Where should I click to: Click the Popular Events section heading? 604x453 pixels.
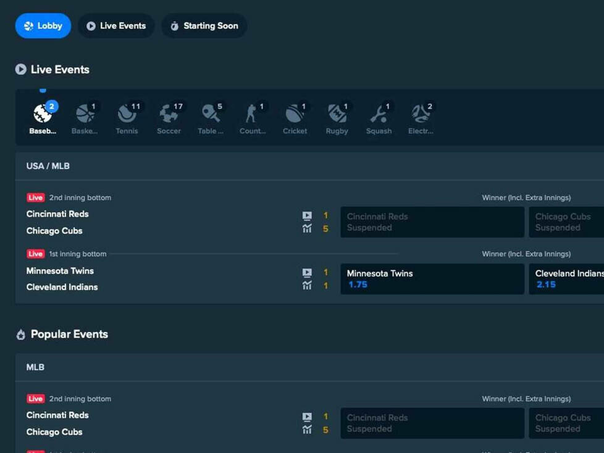69,334
